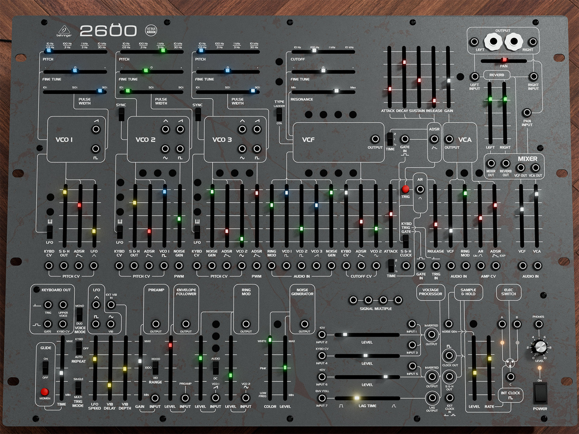Viewport: 579px width, 434px height.
Task: Change the preamp Range x1000/x100/x10 selector
Action: [x=155, y=368]
